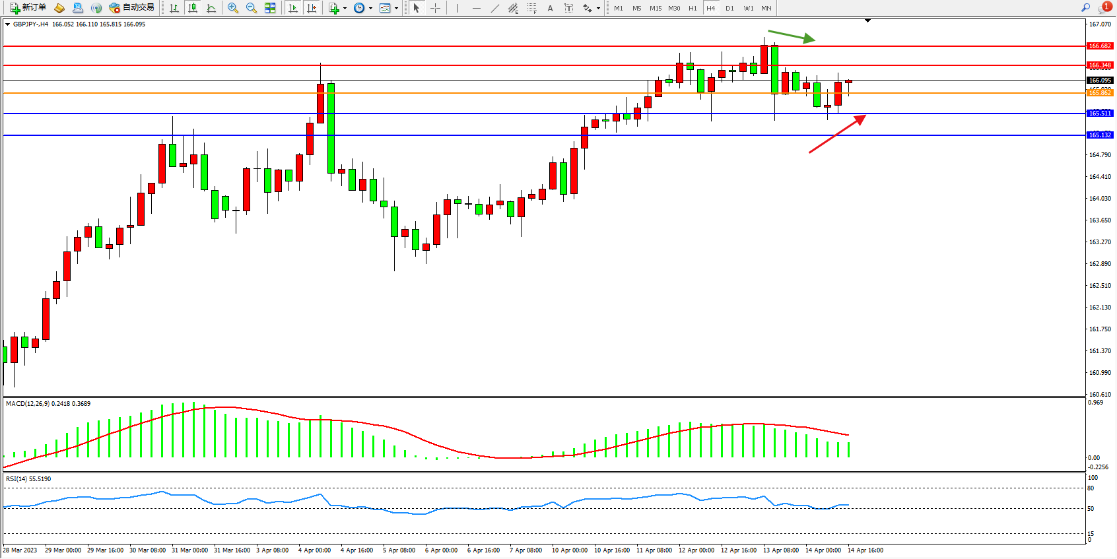Switch chart to bar chart mode
This screenshot has width=1117, height=559.
pos(174,8)
